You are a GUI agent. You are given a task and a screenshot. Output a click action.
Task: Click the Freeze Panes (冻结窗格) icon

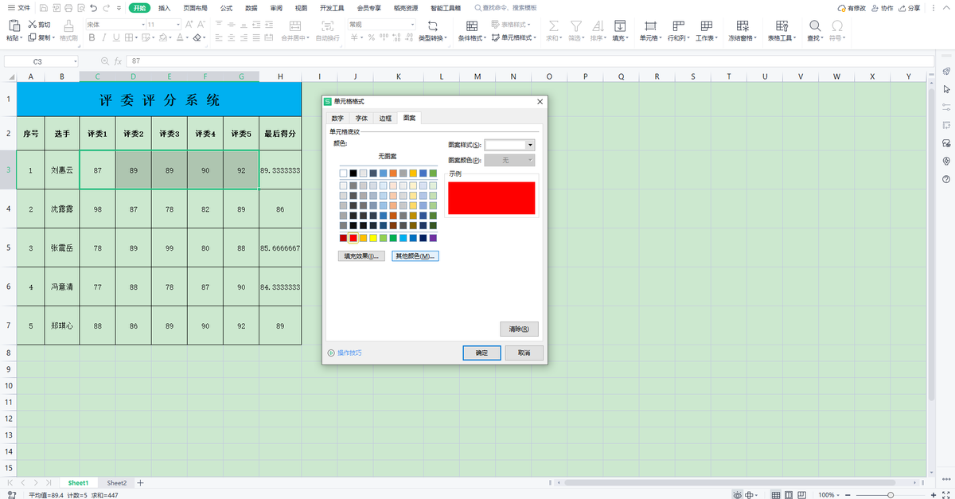[x=742, y=25]
